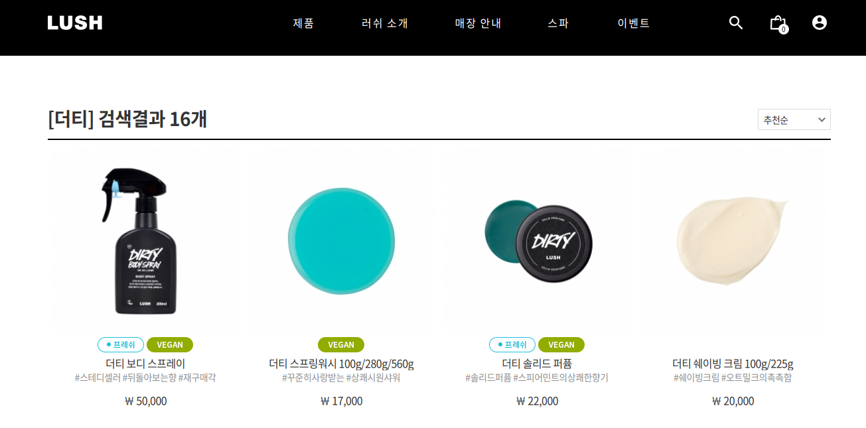Go to the 매장 안내 menu
866x428 pixels.
point(478,23)
